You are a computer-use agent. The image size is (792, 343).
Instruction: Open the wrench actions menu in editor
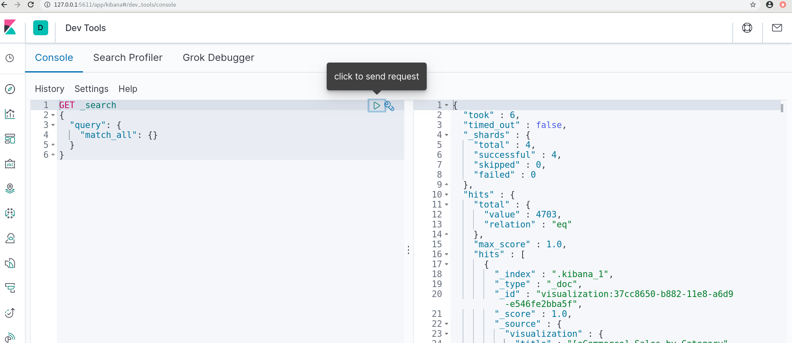[x=389, y=106]
